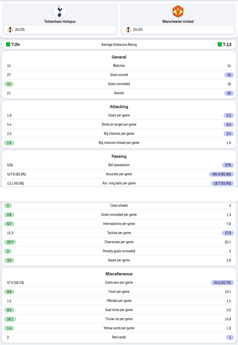Click Tottenham's highlighted 5 clean sheets value

[x=8, y=206]
